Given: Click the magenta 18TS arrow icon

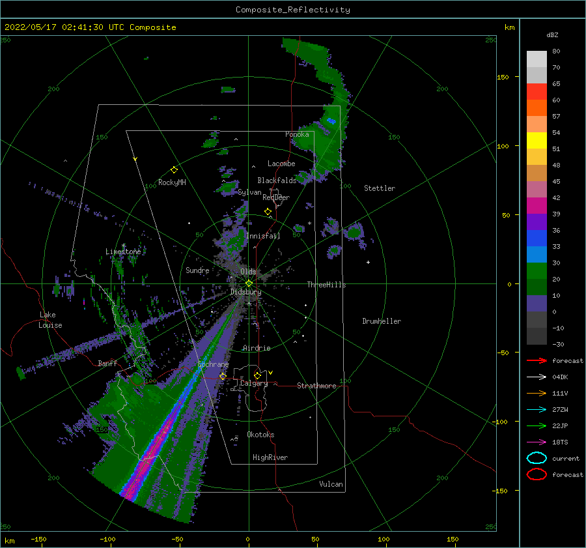Looking at the screenshot, I should tap(537, 442).
